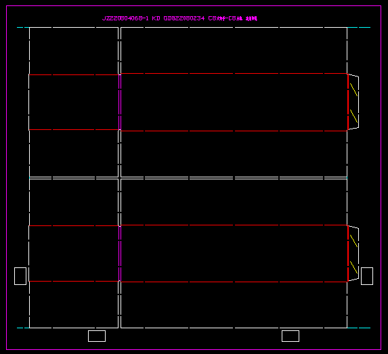The height and width of the screenshot is (354, 388).
Task: Select lowest yellow diagonal in lower flap
Action: 354,267
